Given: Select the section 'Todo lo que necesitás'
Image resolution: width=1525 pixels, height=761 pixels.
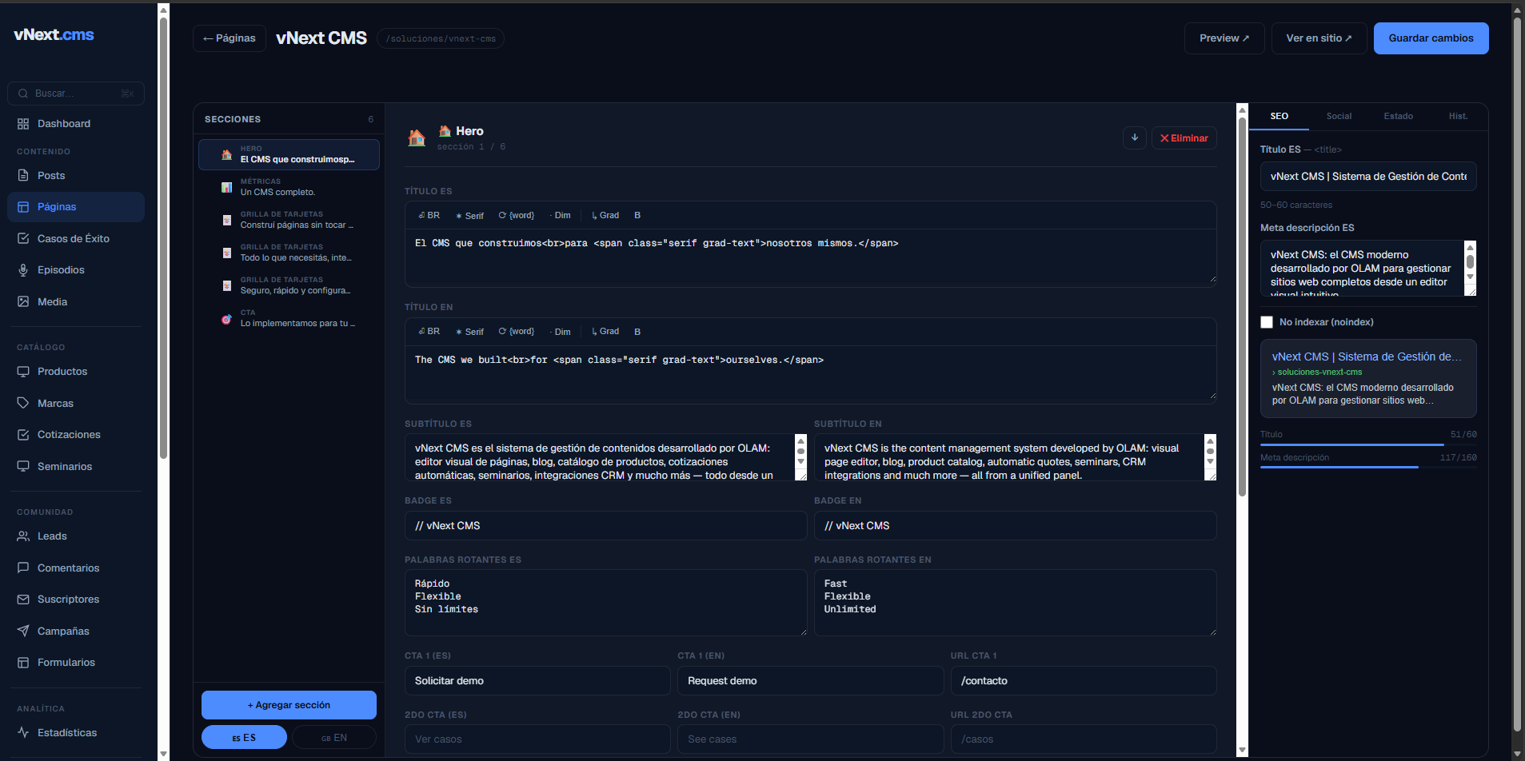Looking at the screenshot, I should tap(289, 253).
